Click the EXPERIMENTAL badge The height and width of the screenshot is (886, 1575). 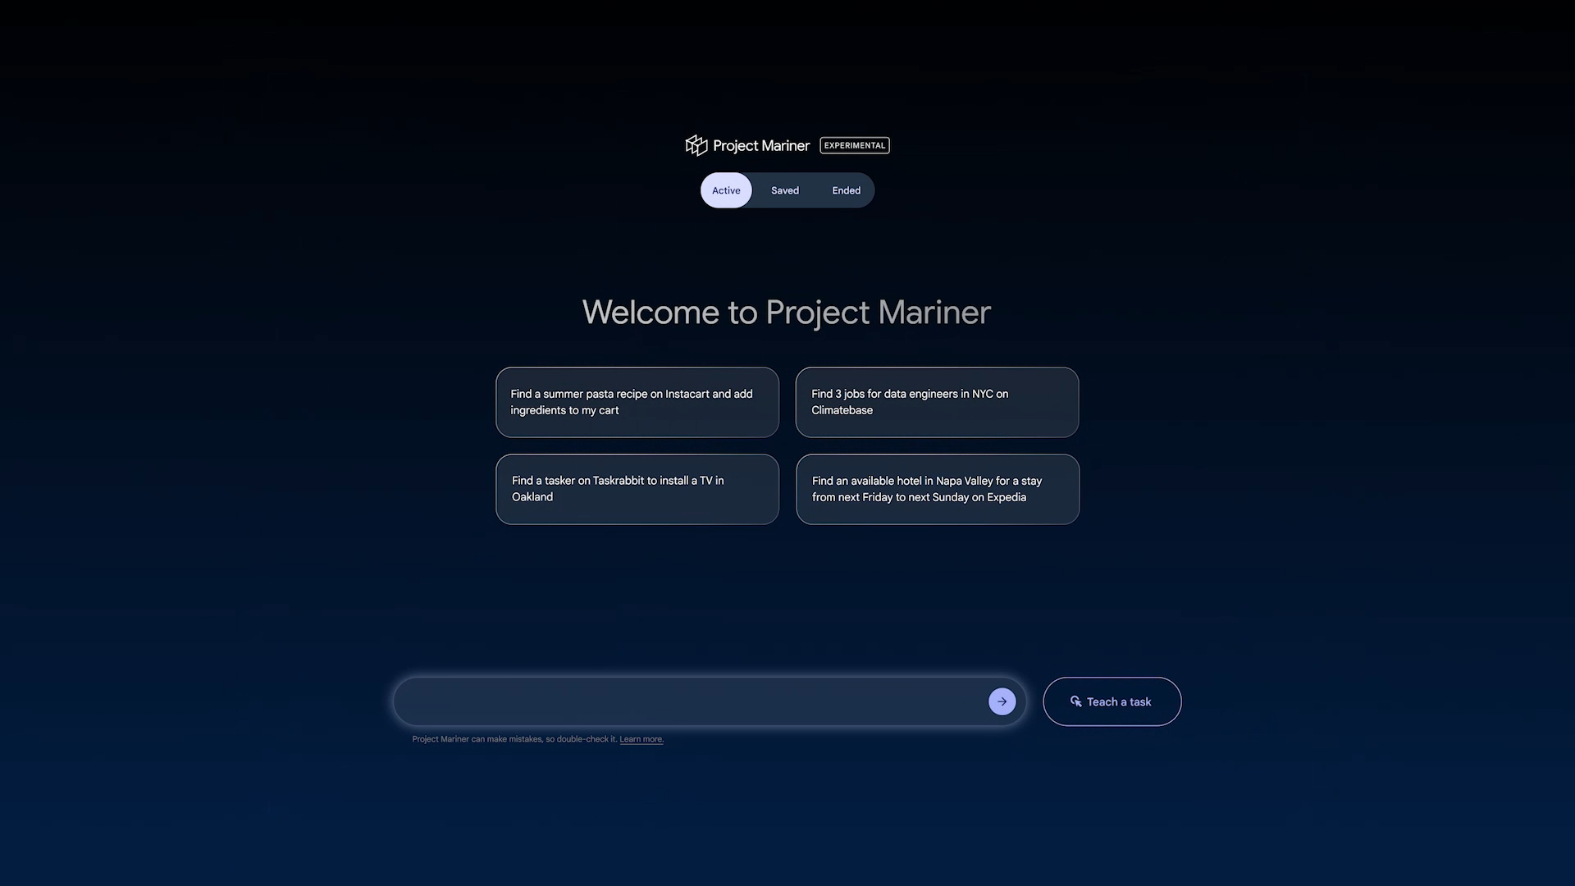pyautogui.click(x=854, y=145)
